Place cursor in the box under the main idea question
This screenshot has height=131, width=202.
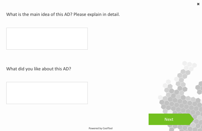click(47, 39)
